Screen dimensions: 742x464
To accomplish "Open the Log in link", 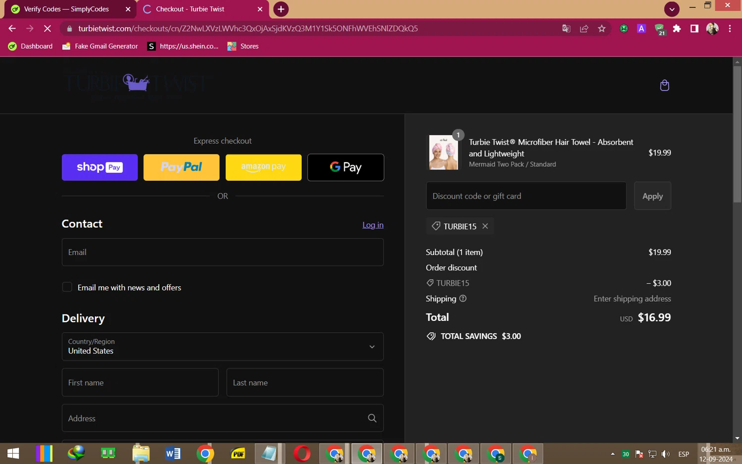I will pyautogui.click(x=373, y=225).
